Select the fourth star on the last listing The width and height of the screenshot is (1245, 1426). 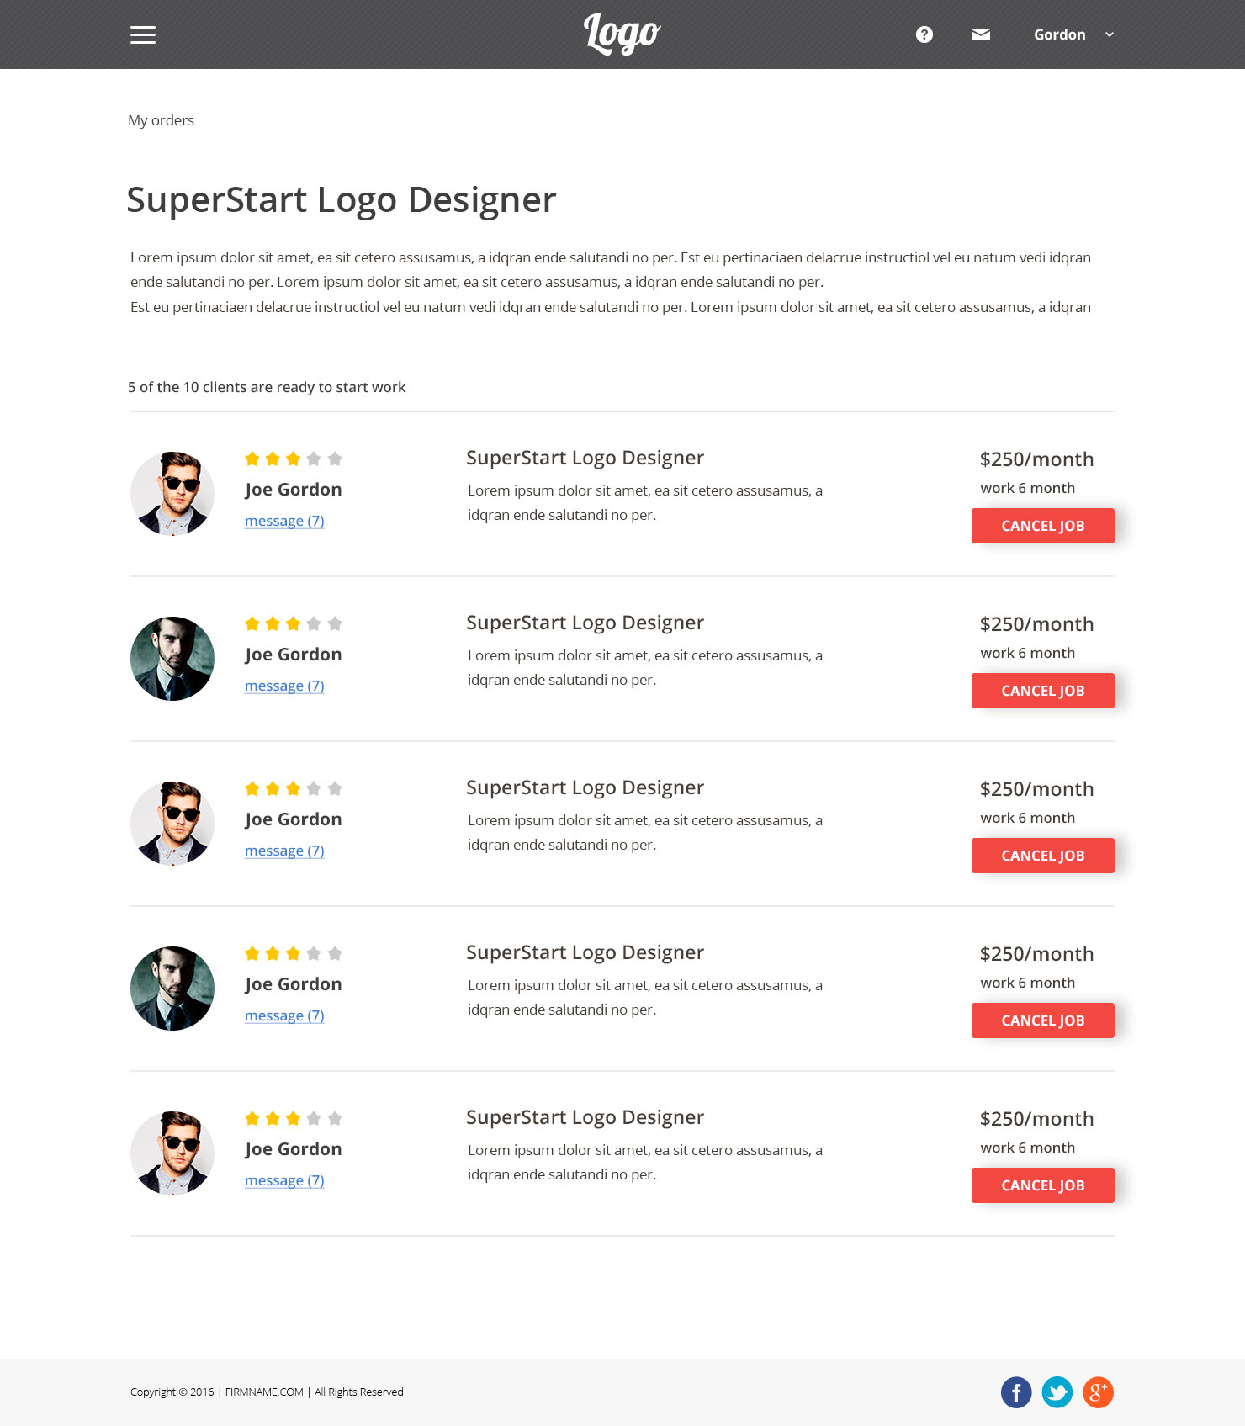click(315, 1118)
